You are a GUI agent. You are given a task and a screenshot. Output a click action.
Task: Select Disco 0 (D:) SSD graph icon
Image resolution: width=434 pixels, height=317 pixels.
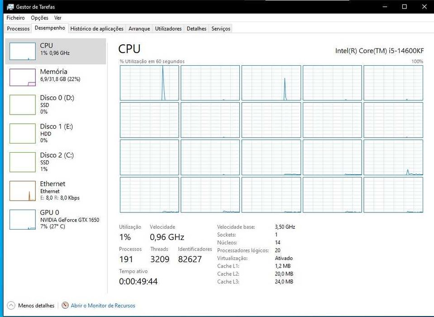pyautogui.click(x=23, y=105)
